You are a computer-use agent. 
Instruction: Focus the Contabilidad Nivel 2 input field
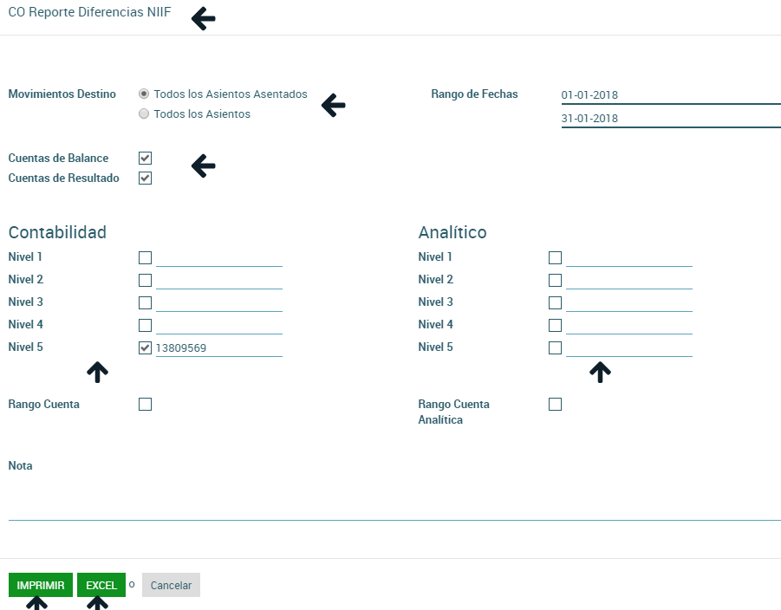[x=218, y=280]
